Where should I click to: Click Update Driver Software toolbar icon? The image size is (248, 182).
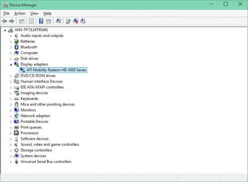68,21
